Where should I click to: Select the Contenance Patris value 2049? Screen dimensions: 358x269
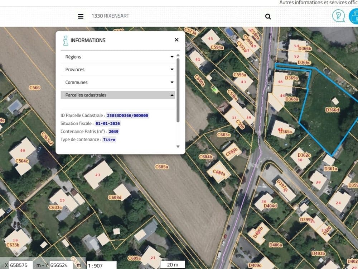point(113,132)
